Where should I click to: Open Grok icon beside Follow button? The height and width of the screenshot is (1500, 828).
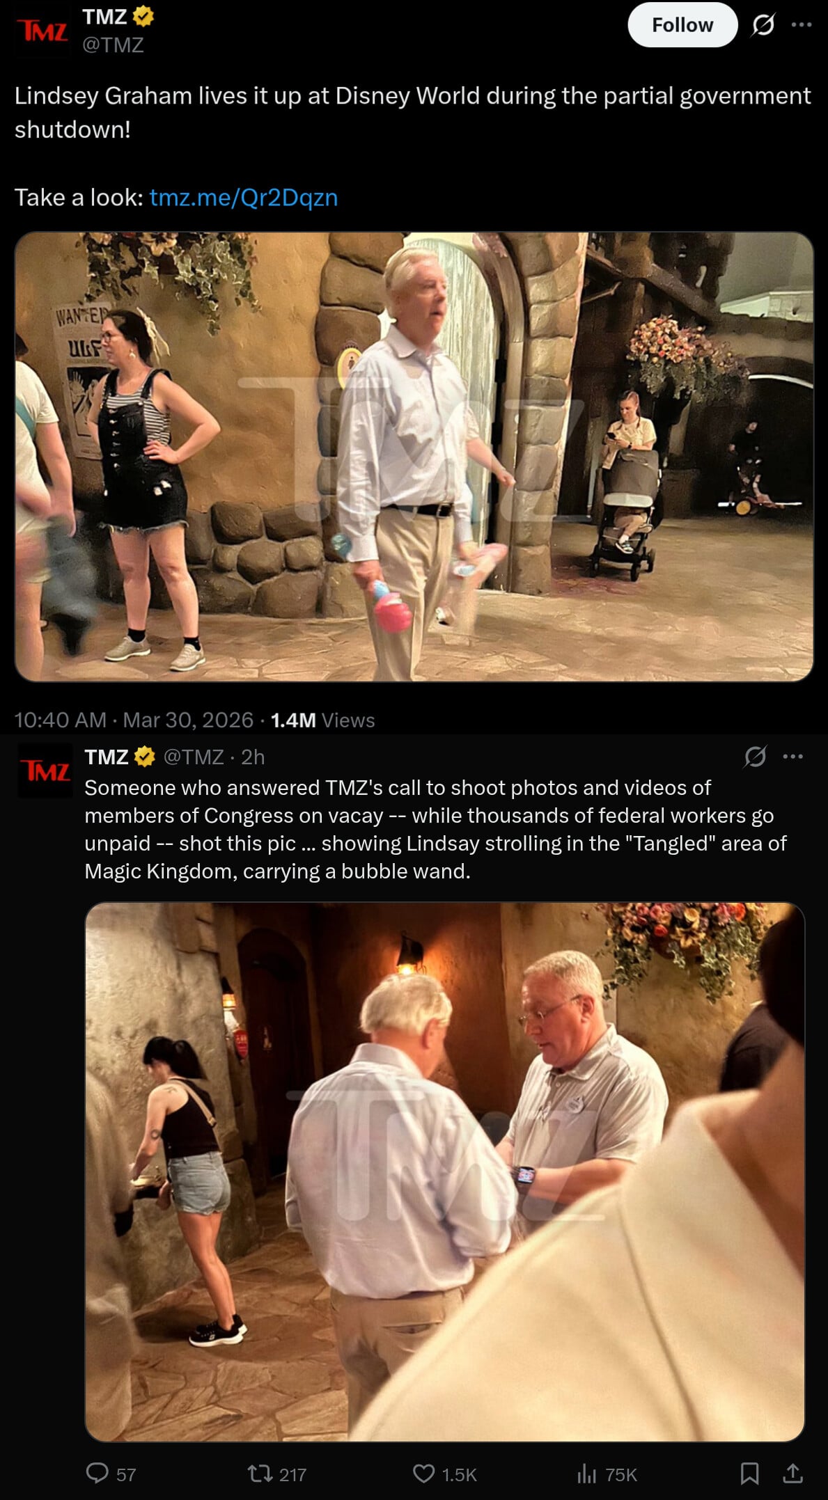tap(763, 25)
